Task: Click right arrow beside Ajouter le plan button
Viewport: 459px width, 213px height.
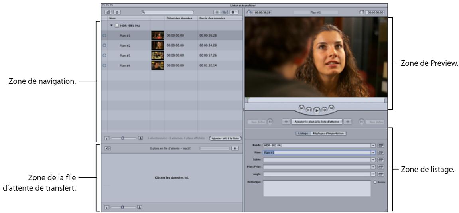Action: [x=348, y=122]
